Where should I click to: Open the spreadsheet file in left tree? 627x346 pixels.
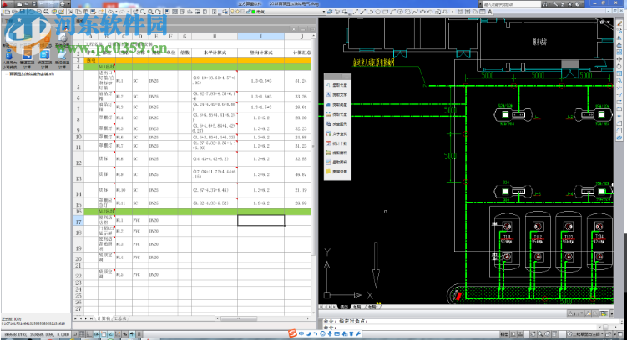click(x=32, y=73)
